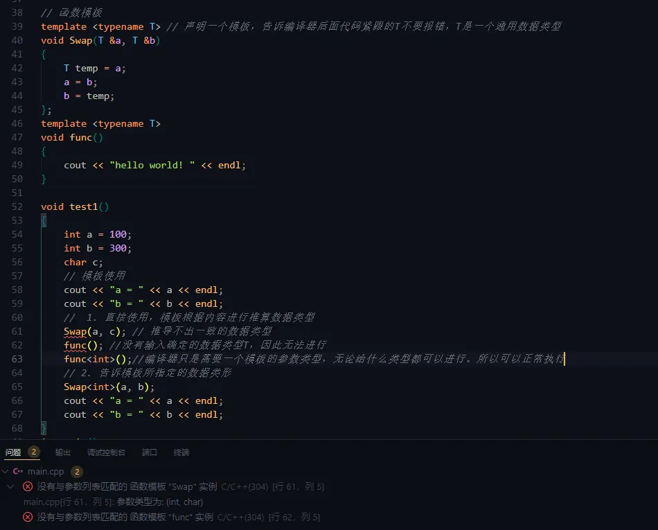Click the squiggly-underlined Swap call on line 61
658x530 pixels.
(75, 332)
